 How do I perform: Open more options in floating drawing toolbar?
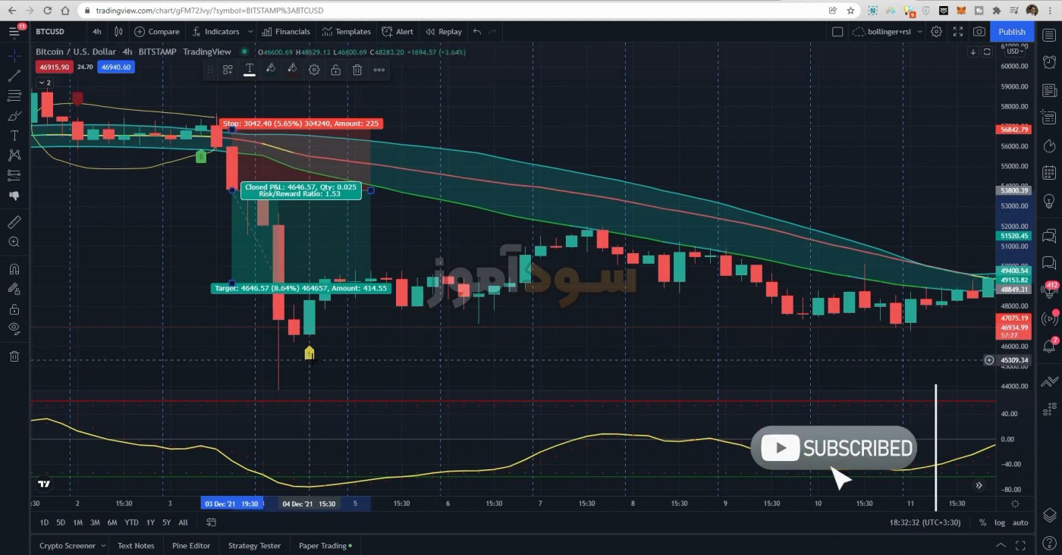point(379,70)
